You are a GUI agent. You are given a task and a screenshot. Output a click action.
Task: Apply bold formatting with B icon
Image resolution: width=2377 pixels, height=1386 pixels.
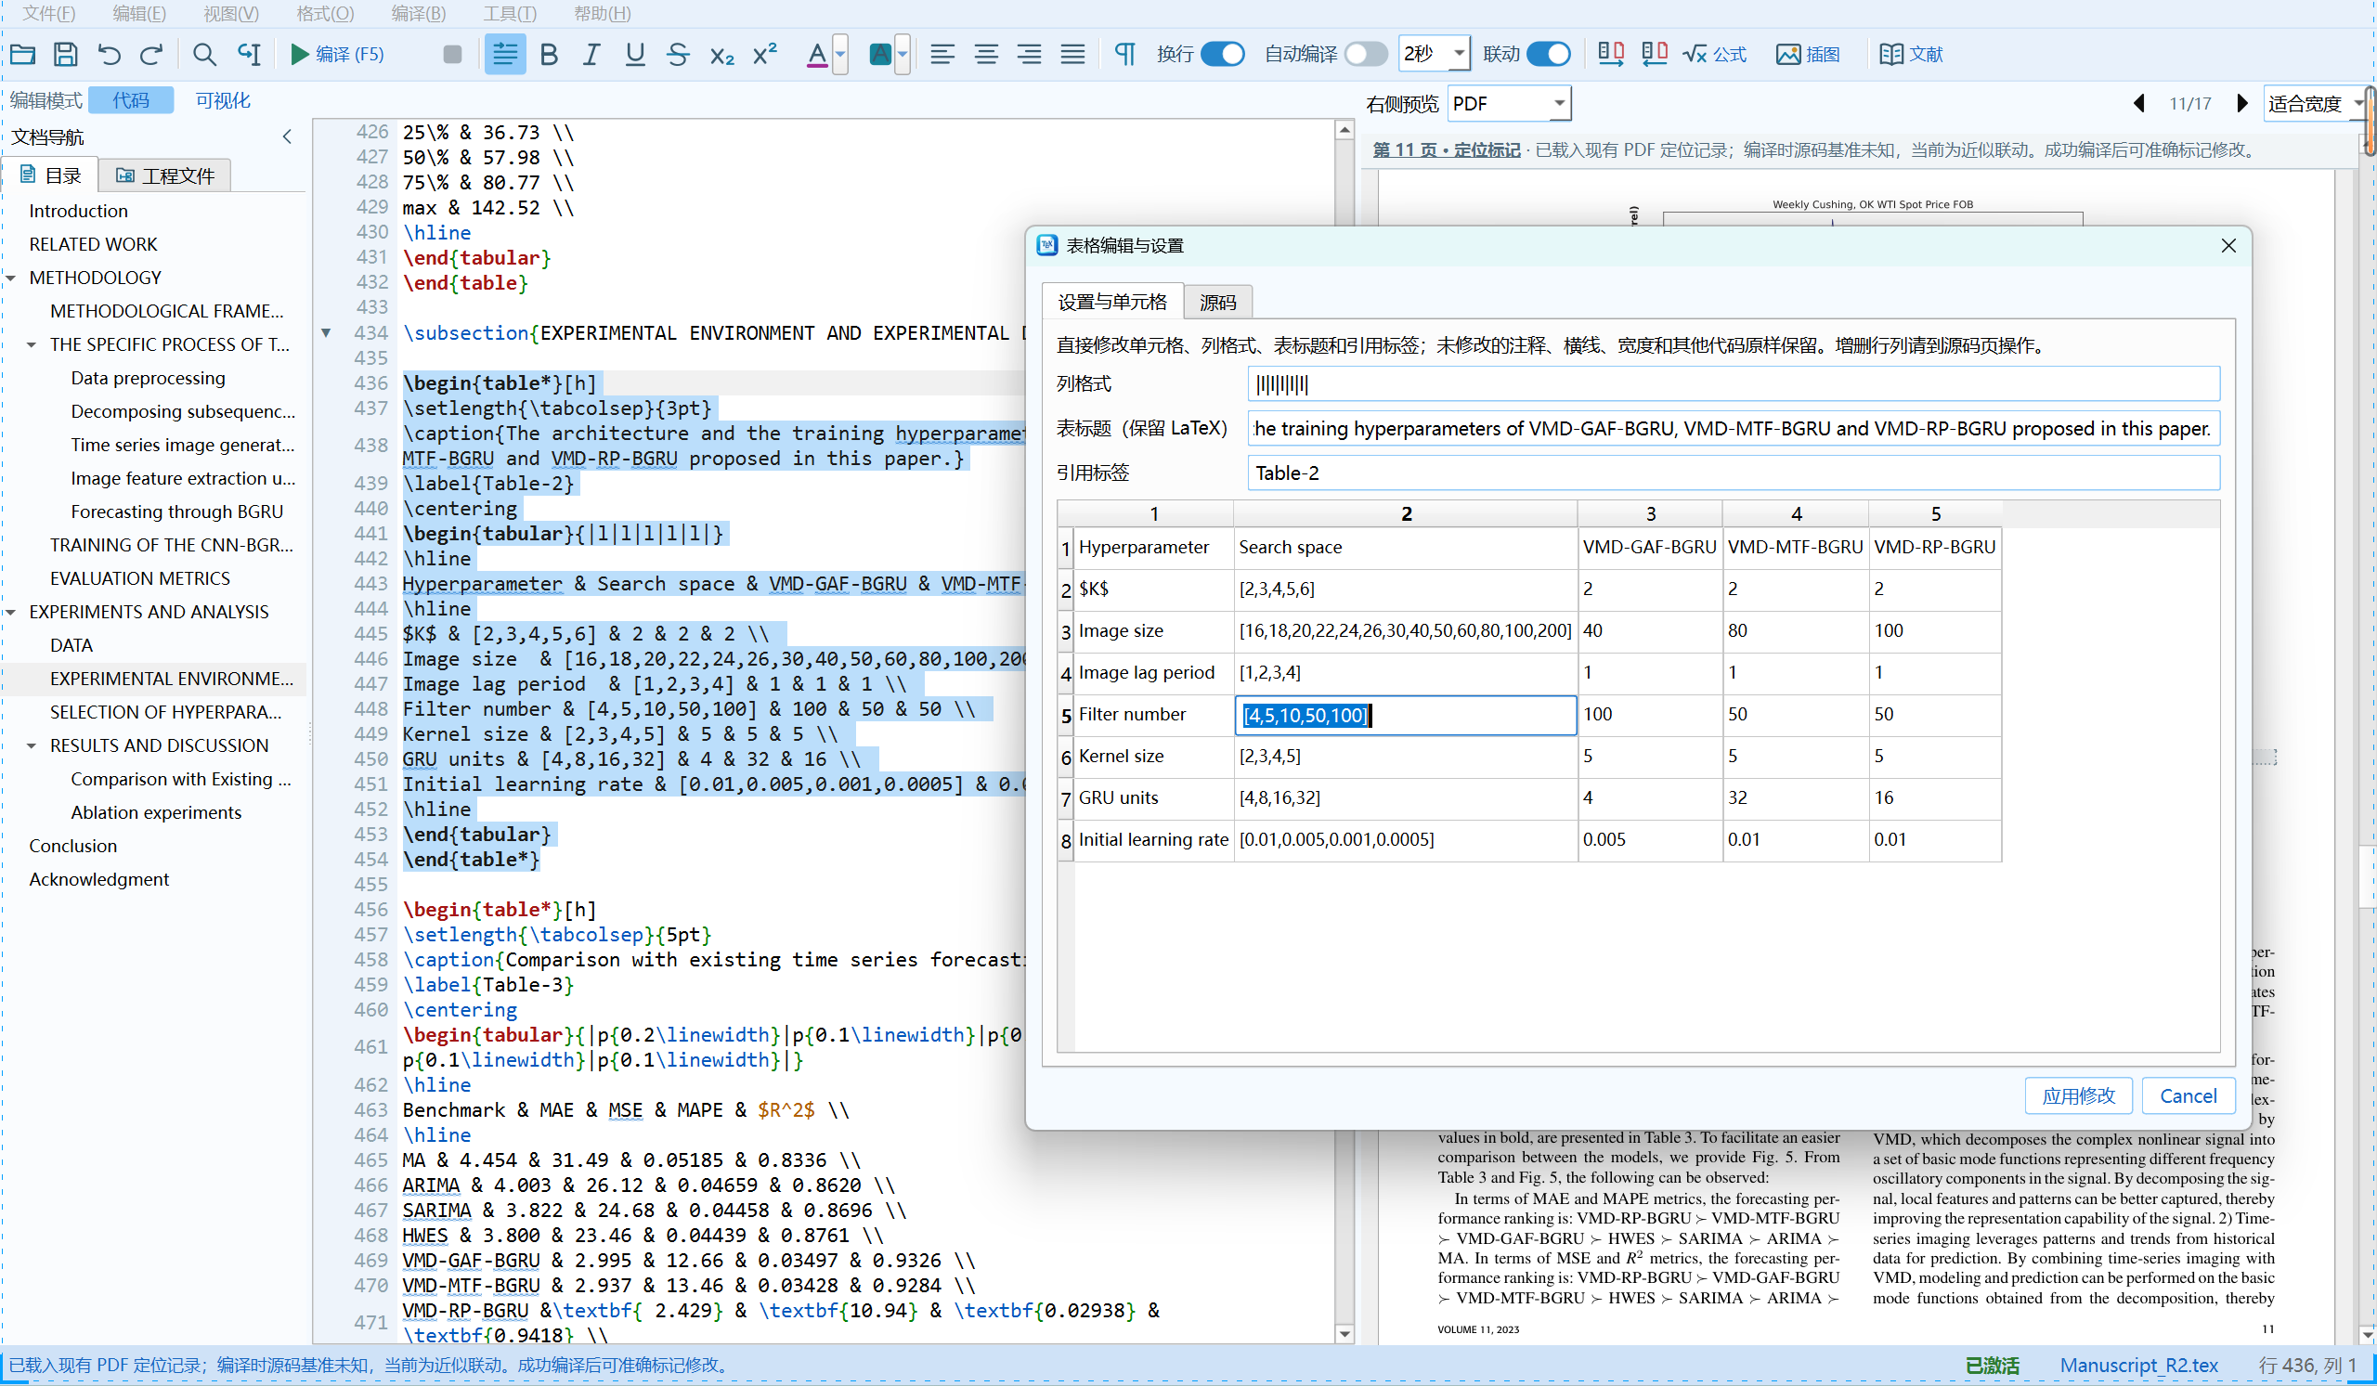[548, 54]
